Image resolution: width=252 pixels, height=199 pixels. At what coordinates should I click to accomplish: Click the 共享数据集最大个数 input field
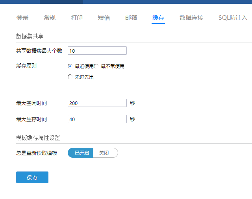coord(97,51)
